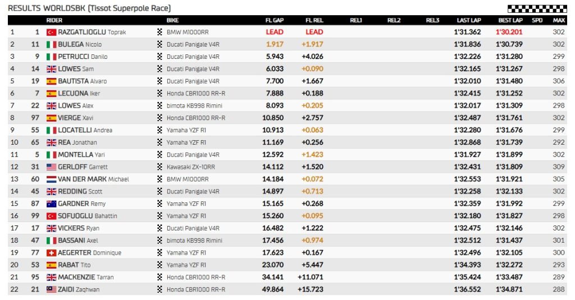Click the Dutch flag beside Van Der Mark
Screen dimensions: 575x300
[x=51, y=179]
